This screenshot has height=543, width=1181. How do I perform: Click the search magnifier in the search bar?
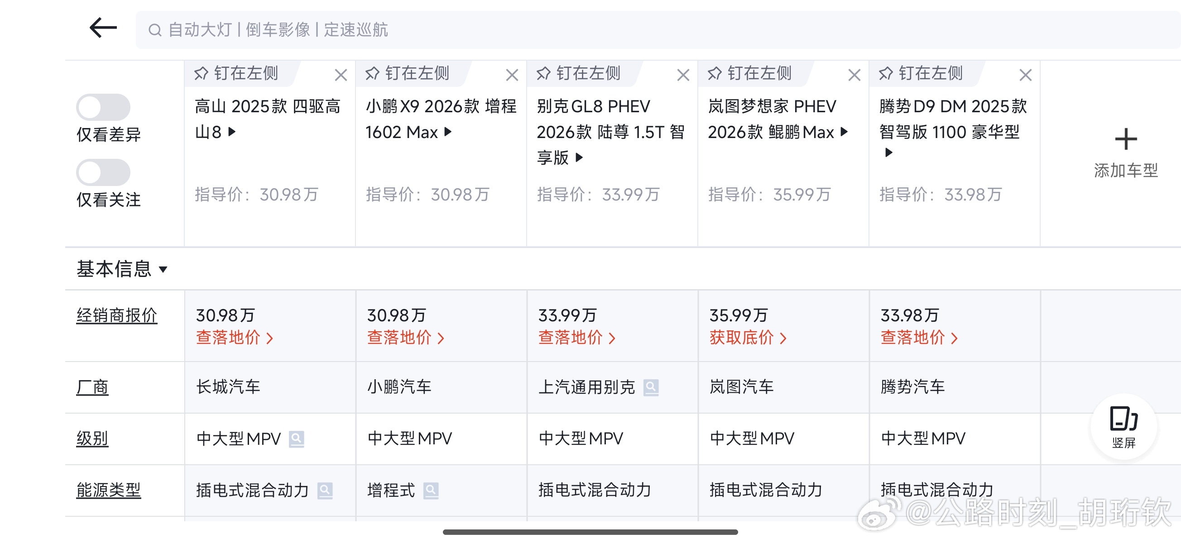(155, 30)
